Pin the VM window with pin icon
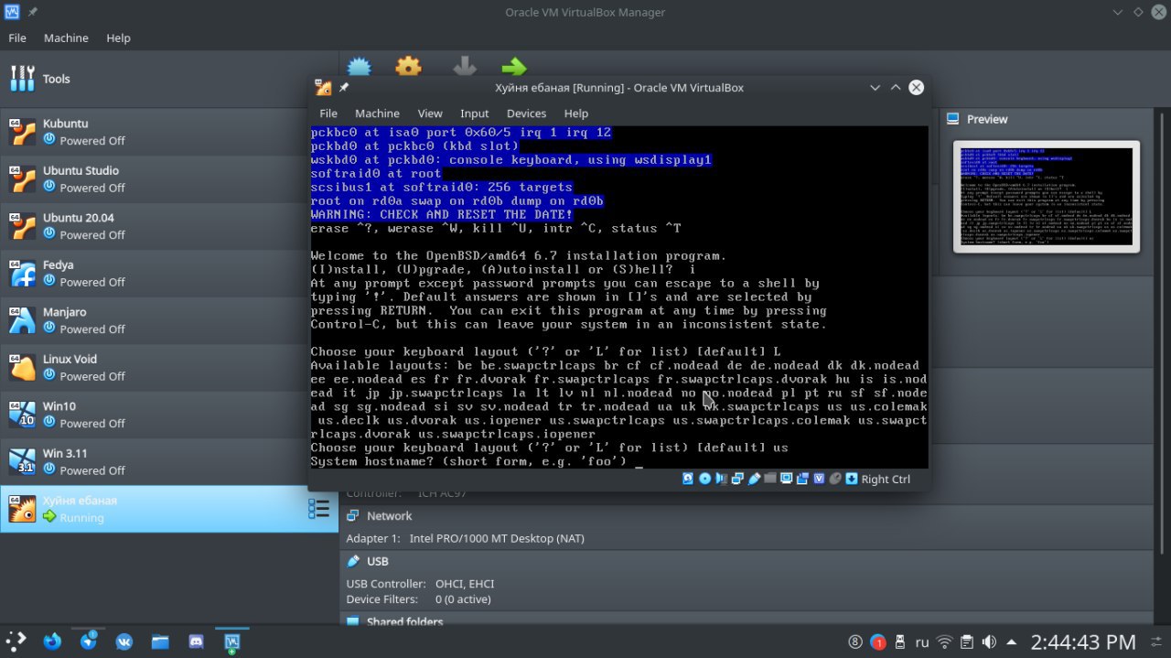Screen dimensions: 1171x658 pyautogui.click(x=344, y=88)
